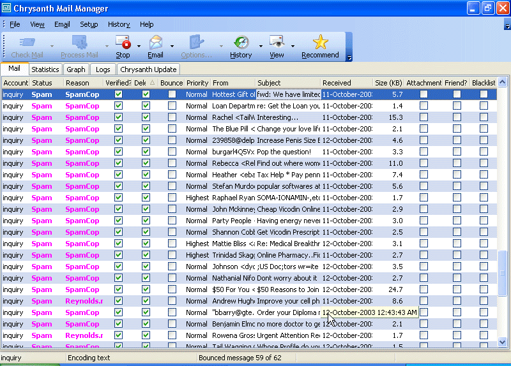The image size is (511, 366).
Task: Click the Chrysanth Mail Manager title bar icon
Action: 6,8
